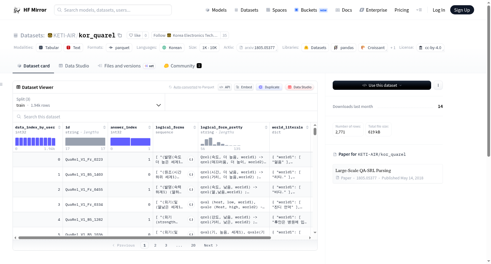Viewport: 491px width, 264px height.
Task: Sort by the logical_form_pretty column
Action: tap(266, 127)
